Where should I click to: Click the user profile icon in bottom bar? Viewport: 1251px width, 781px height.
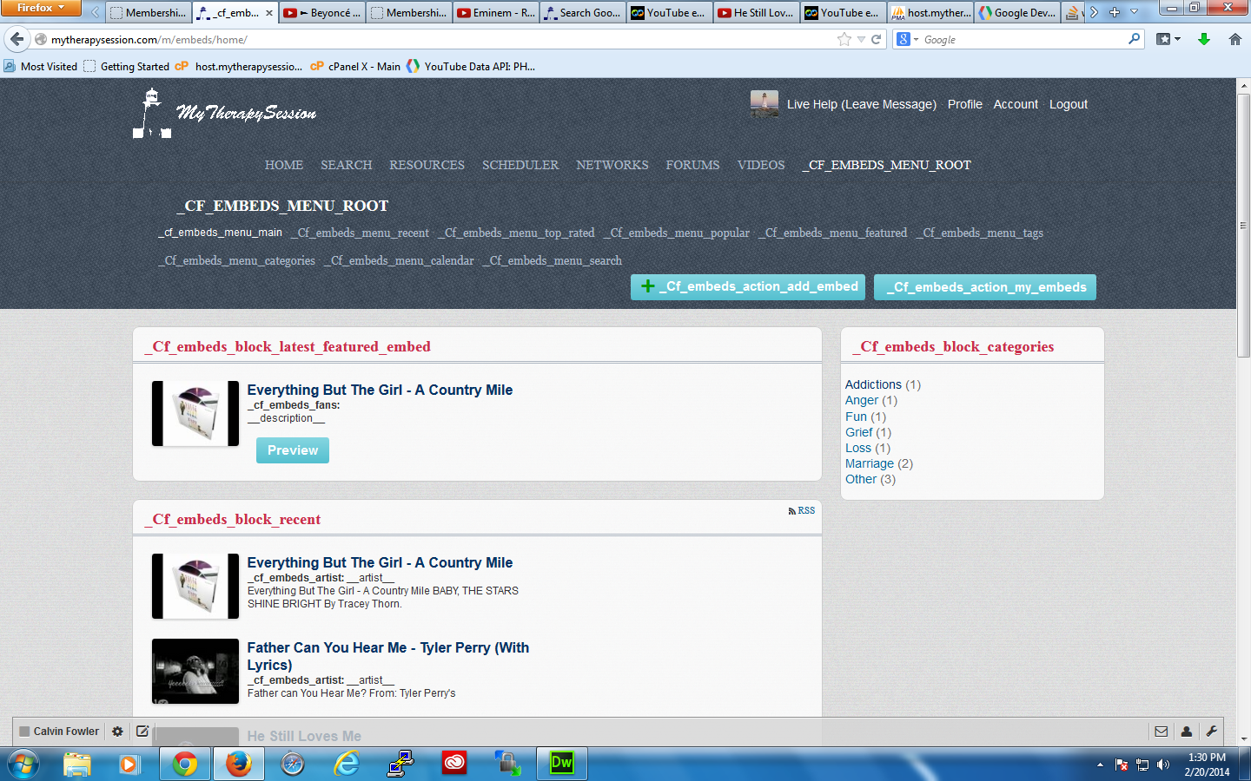tap(1187, 732)
